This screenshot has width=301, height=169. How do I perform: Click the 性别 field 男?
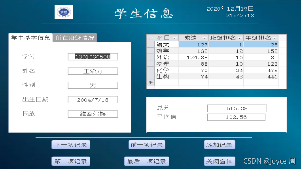[x=93, y=85]
